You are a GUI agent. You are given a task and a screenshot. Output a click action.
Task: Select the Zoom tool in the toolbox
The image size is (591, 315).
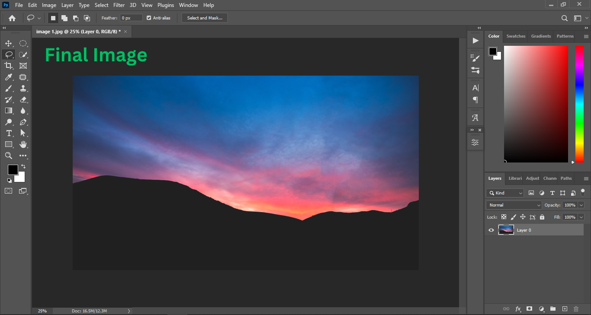9,156
